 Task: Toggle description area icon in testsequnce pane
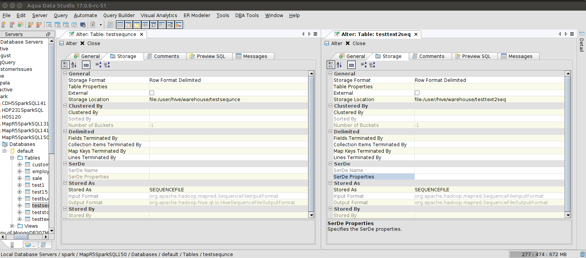86,65
